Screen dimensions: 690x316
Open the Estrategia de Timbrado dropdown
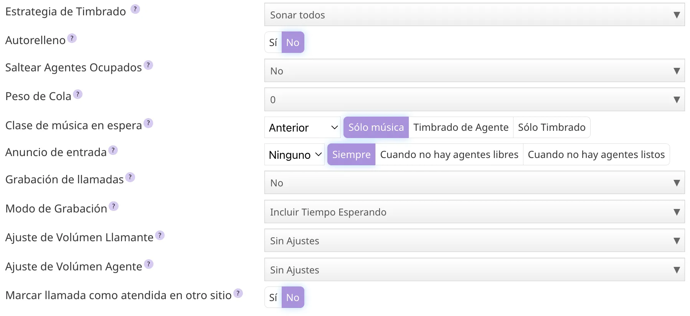click(x=474, y=15)
